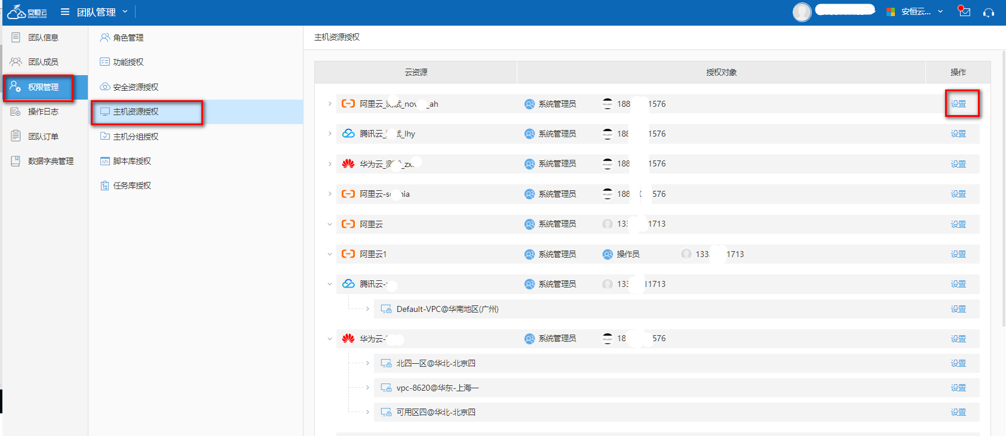The image size is (1006, 436).
Task: Click the page vertical scrollbar
Action: pos(1004,187)
